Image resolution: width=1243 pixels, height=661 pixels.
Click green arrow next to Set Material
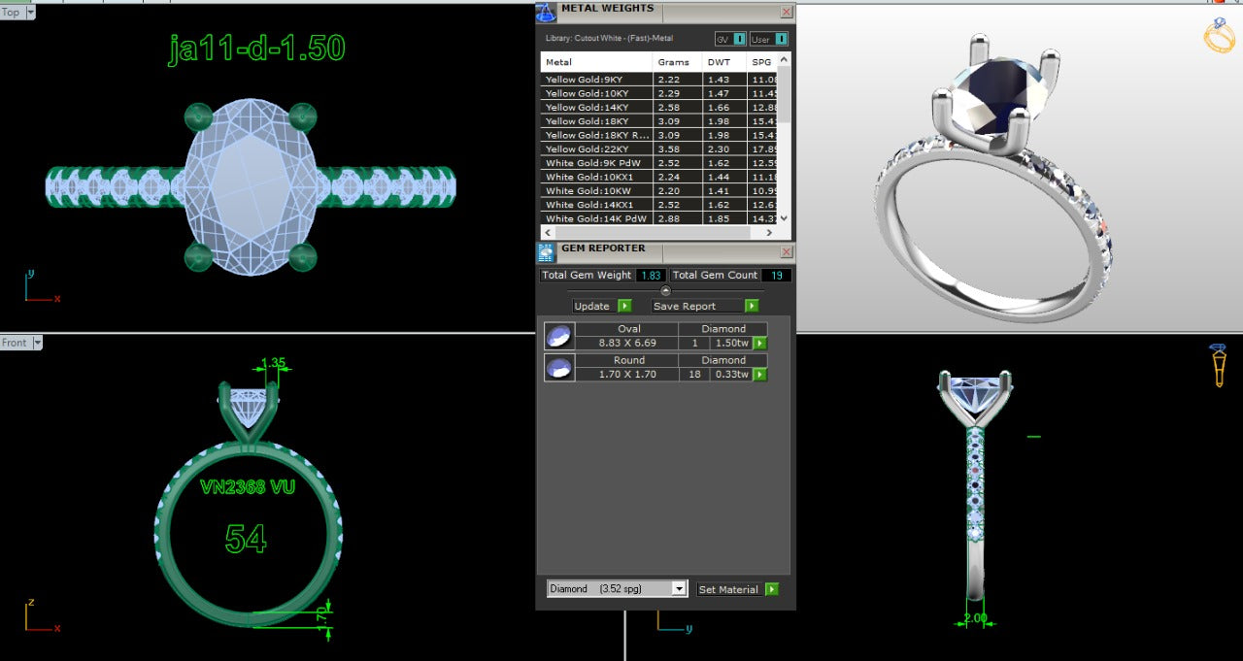coord(771,589)
